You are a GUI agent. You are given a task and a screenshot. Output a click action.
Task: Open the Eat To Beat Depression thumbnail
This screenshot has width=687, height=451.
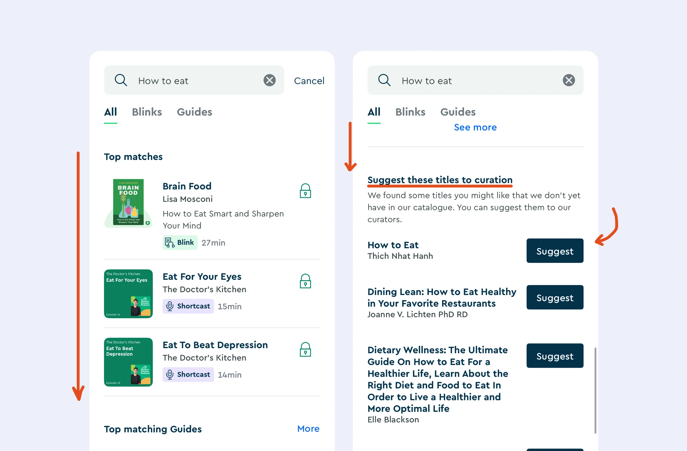(128, 362)
